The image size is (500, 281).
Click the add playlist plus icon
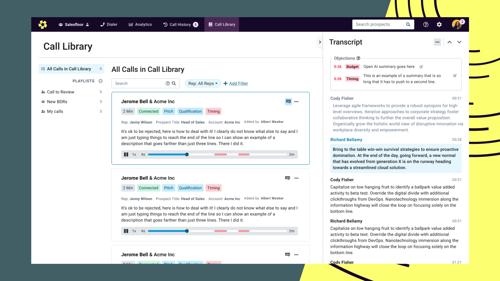[x=101, y=81]
